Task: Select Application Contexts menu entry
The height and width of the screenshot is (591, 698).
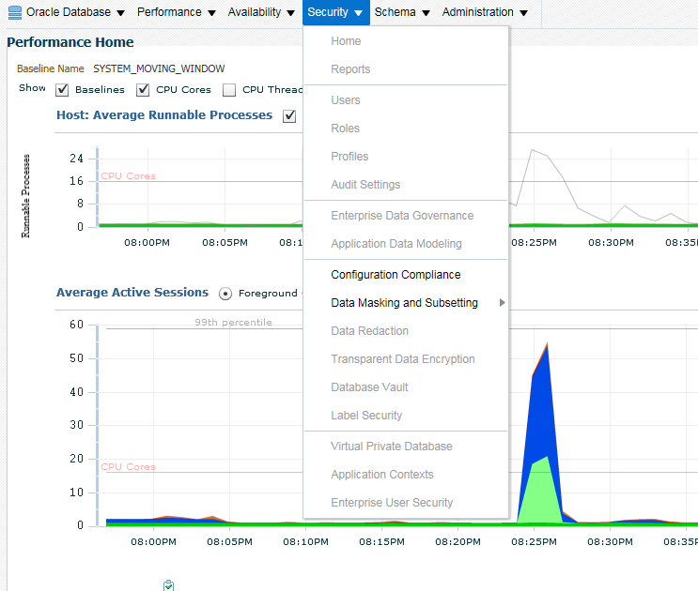Action: point(382,475)
